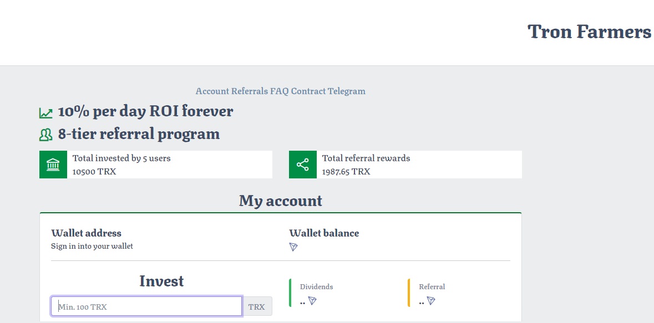Click the TRX icon under Wallet balance
The image size is (654, 323).
point(293,247)
